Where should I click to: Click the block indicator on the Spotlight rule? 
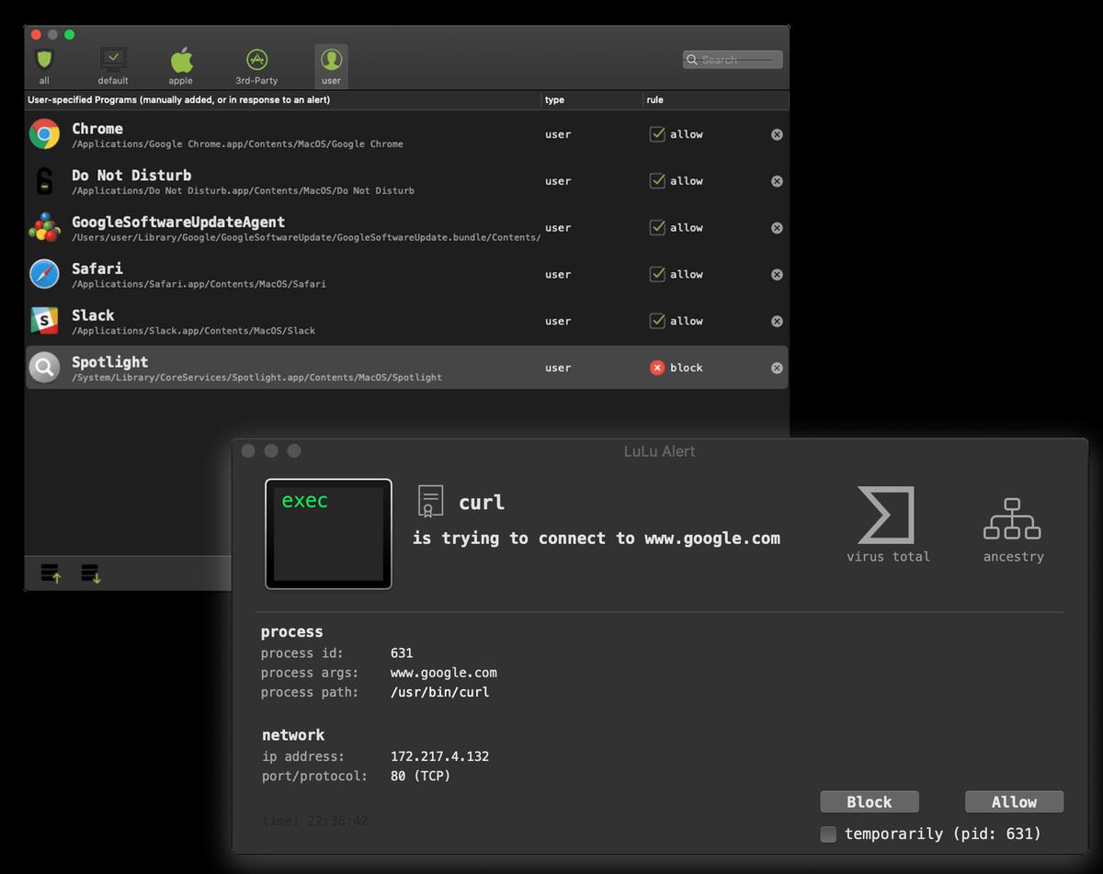pyautogui.click(x=658, y=367)
